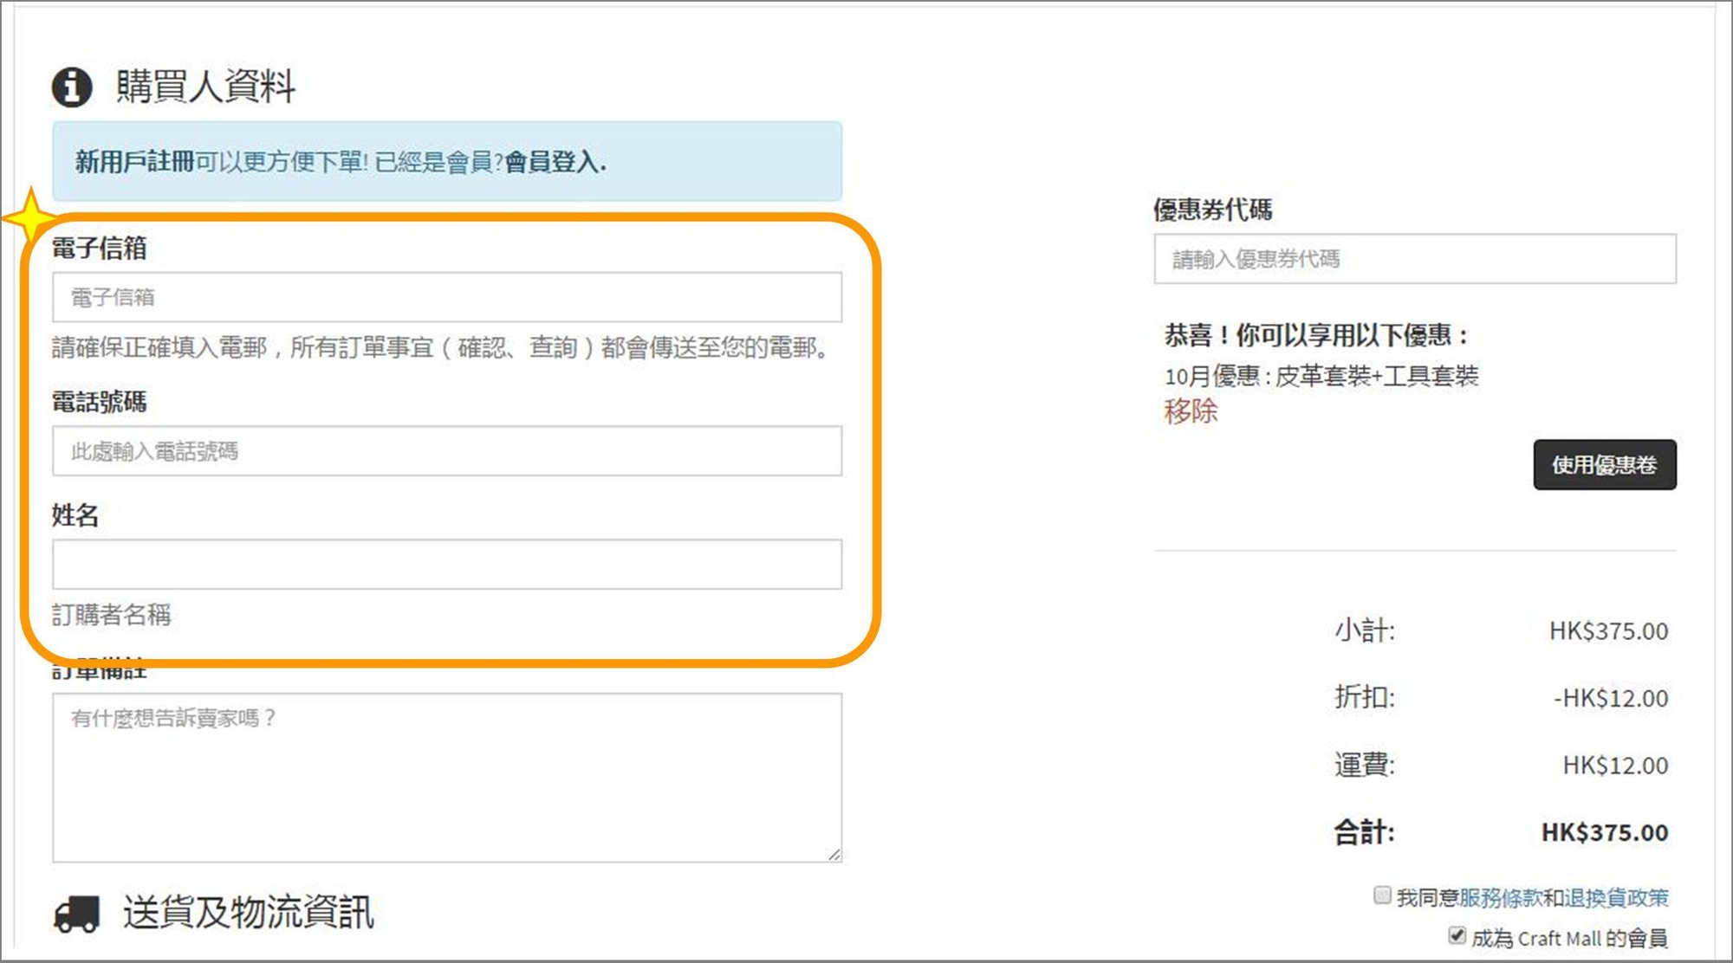Click the 訂單備註 notes textarea
Viewport: 1733px width, 963px height.
click(x=446, y=777)
